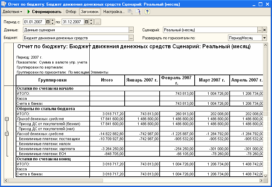Select row Безналичные платежи: поставщики
Image resolution: width=272 pixels, height=187 pixels.
coord(139,139)
